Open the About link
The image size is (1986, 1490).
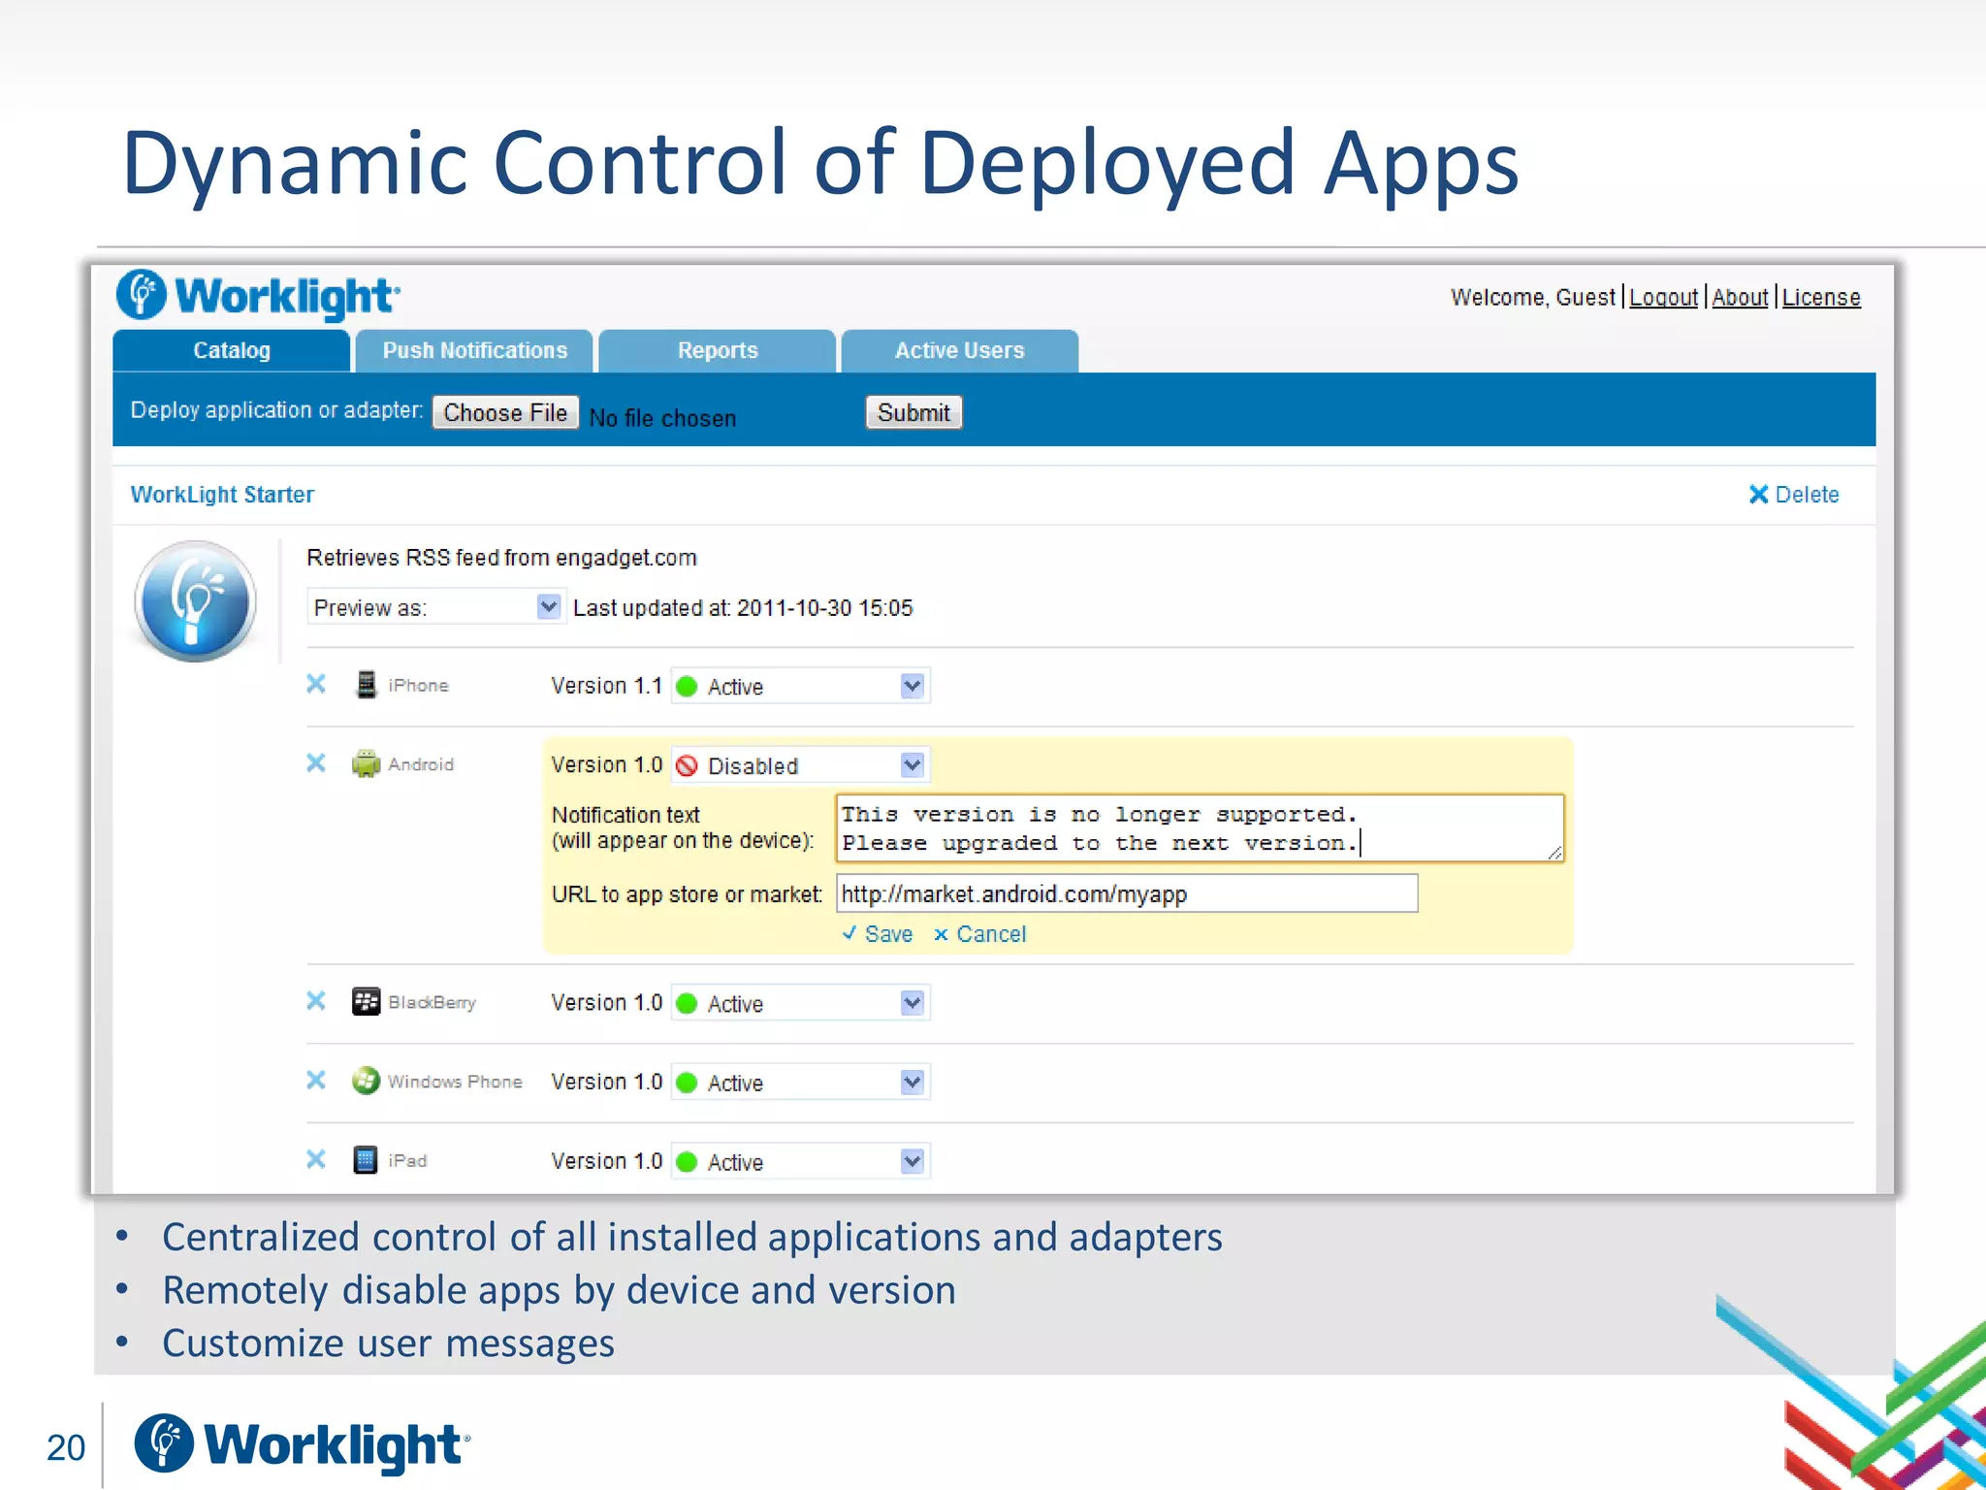point(1740,298)
